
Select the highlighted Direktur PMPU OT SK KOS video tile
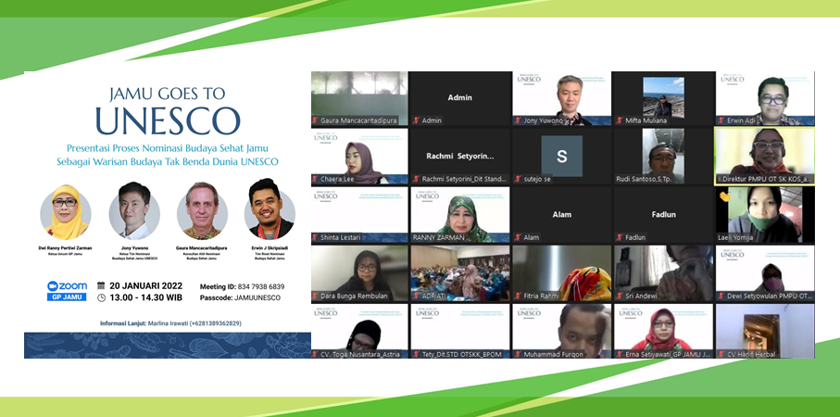[764, 156]
